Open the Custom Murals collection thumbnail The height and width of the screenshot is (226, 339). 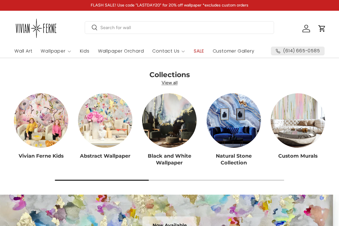pyautogui.click(x=298, y=120)
